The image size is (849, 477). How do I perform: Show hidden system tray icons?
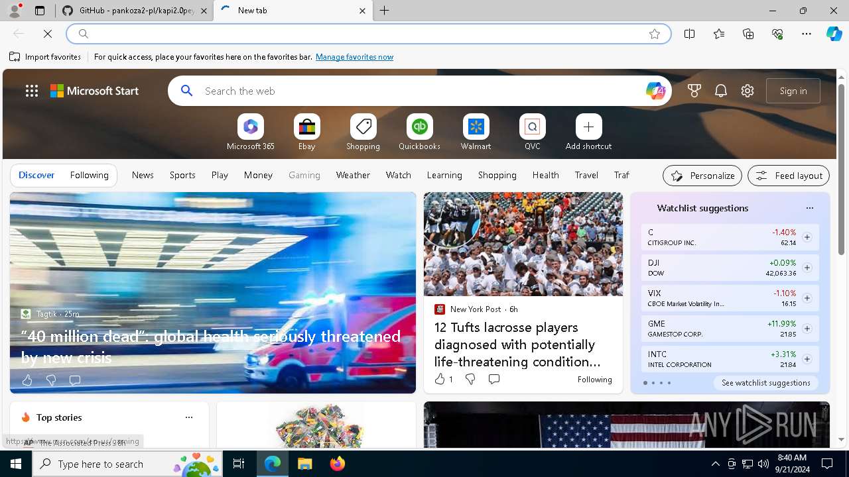tap(715, 464)
